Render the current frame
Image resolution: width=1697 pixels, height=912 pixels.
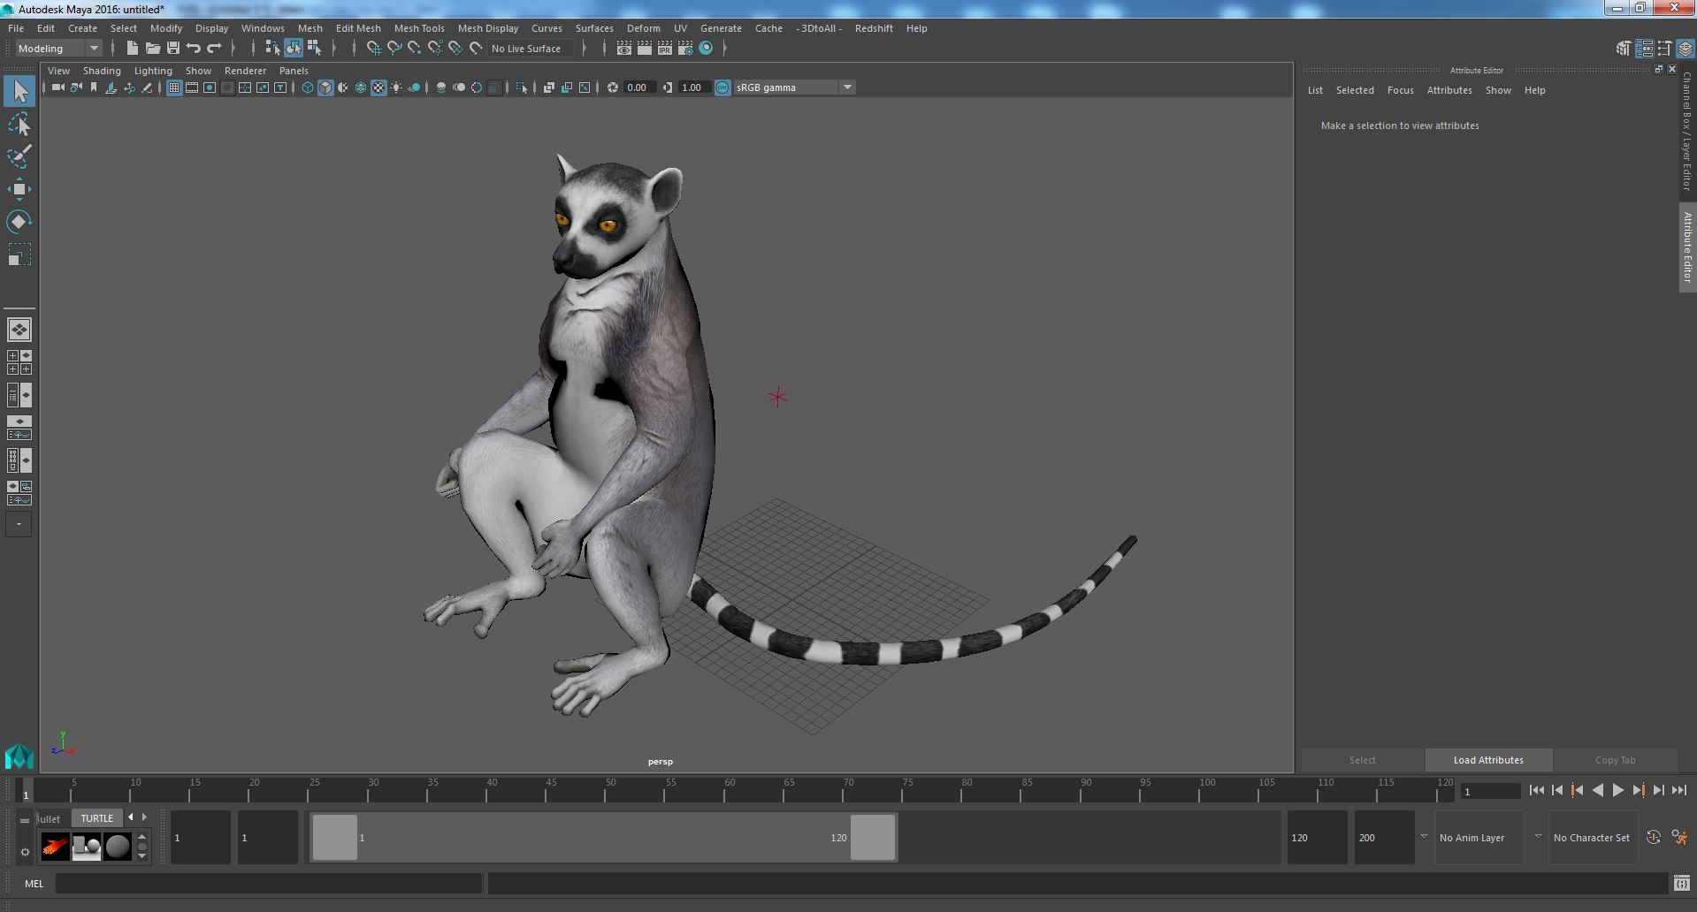645,49
